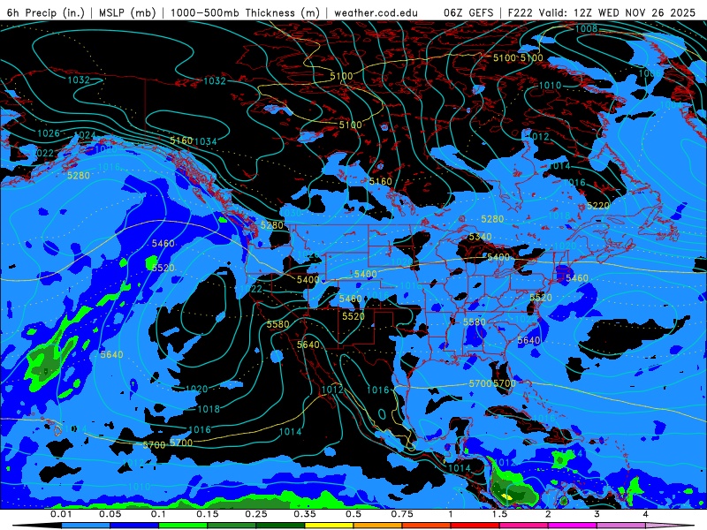Screen dimensions: 707x530
Task: Click the 0.25 color scale label
Action: pyautogui.click(x=256, y=514)
